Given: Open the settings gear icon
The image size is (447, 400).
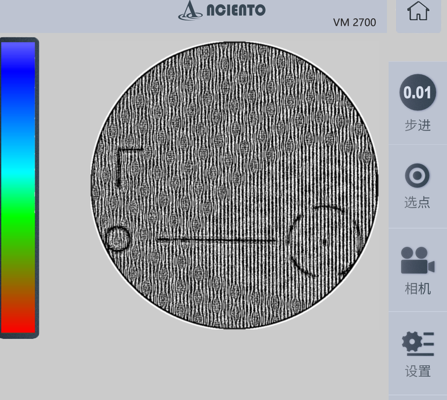Looking at the screenshot, I should [x=417, y=344].
